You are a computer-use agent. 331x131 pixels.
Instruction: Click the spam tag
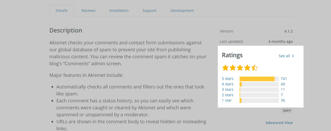coord(287,110)
